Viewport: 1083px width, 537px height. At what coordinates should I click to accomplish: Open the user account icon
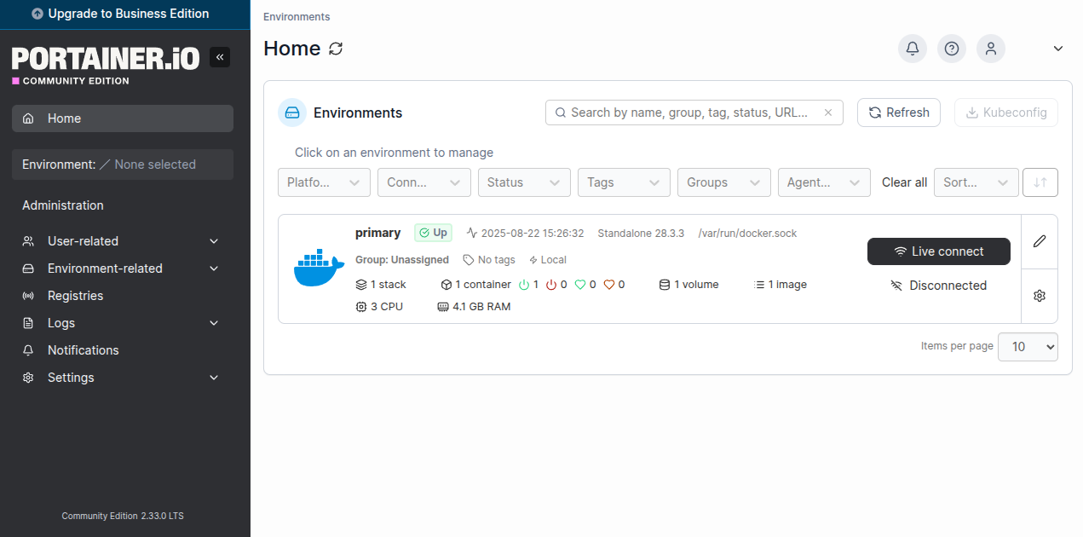(991, 49)
